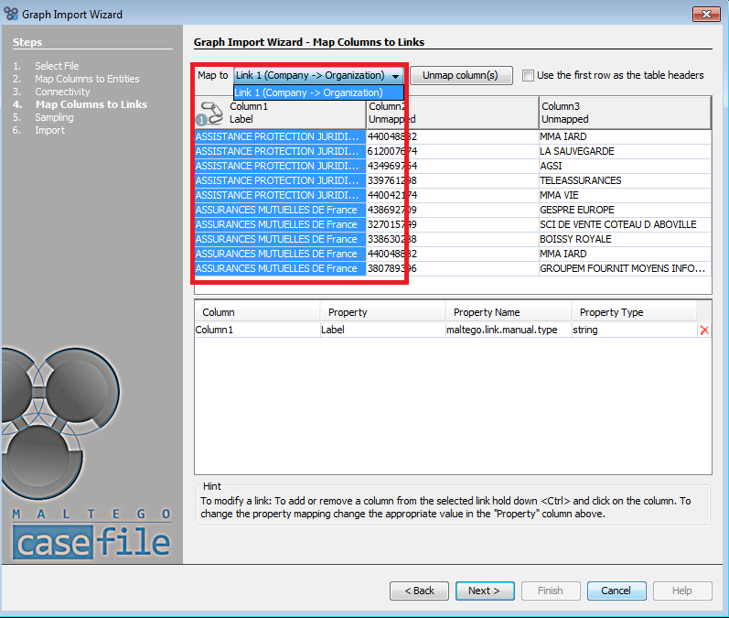Choose 'Link 1 (Company -> Organization)' from the list
Viewport: 729px width, 618px height.
(318, 92)
